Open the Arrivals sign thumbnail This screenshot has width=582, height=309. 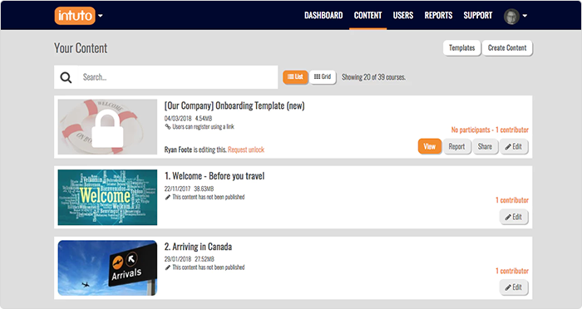click(x=107, y=267)
